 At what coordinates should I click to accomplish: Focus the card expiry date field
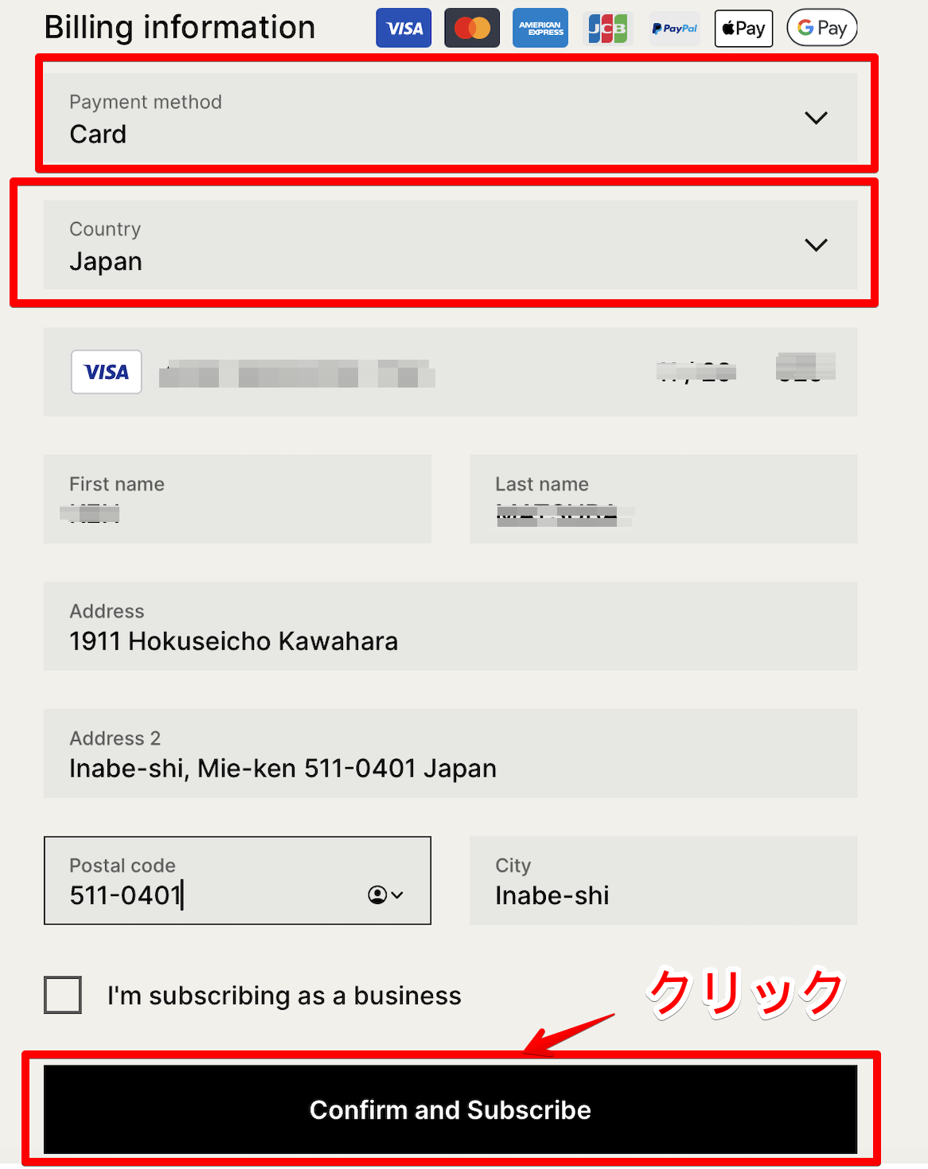coord(696,372)
